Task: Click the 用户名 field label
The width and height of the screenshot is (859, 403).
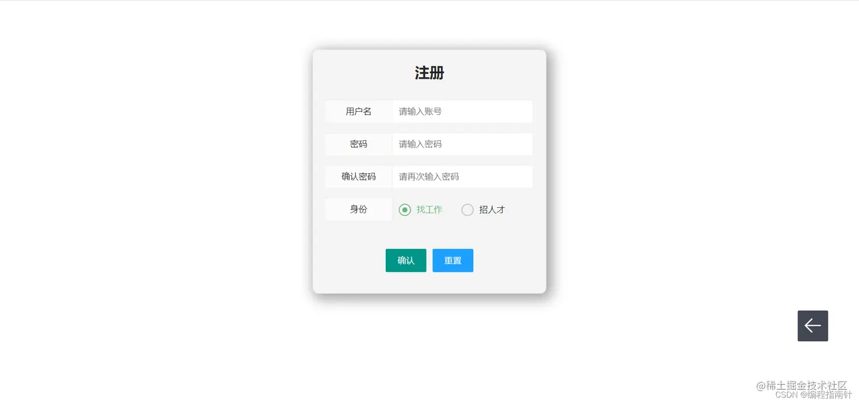Action: pyautogui.click(x=358, y=111)
